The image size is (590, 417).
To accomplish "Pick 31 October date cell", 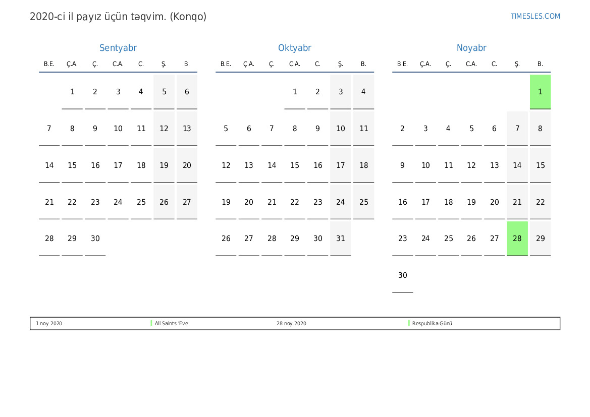I will coord(340,239).
